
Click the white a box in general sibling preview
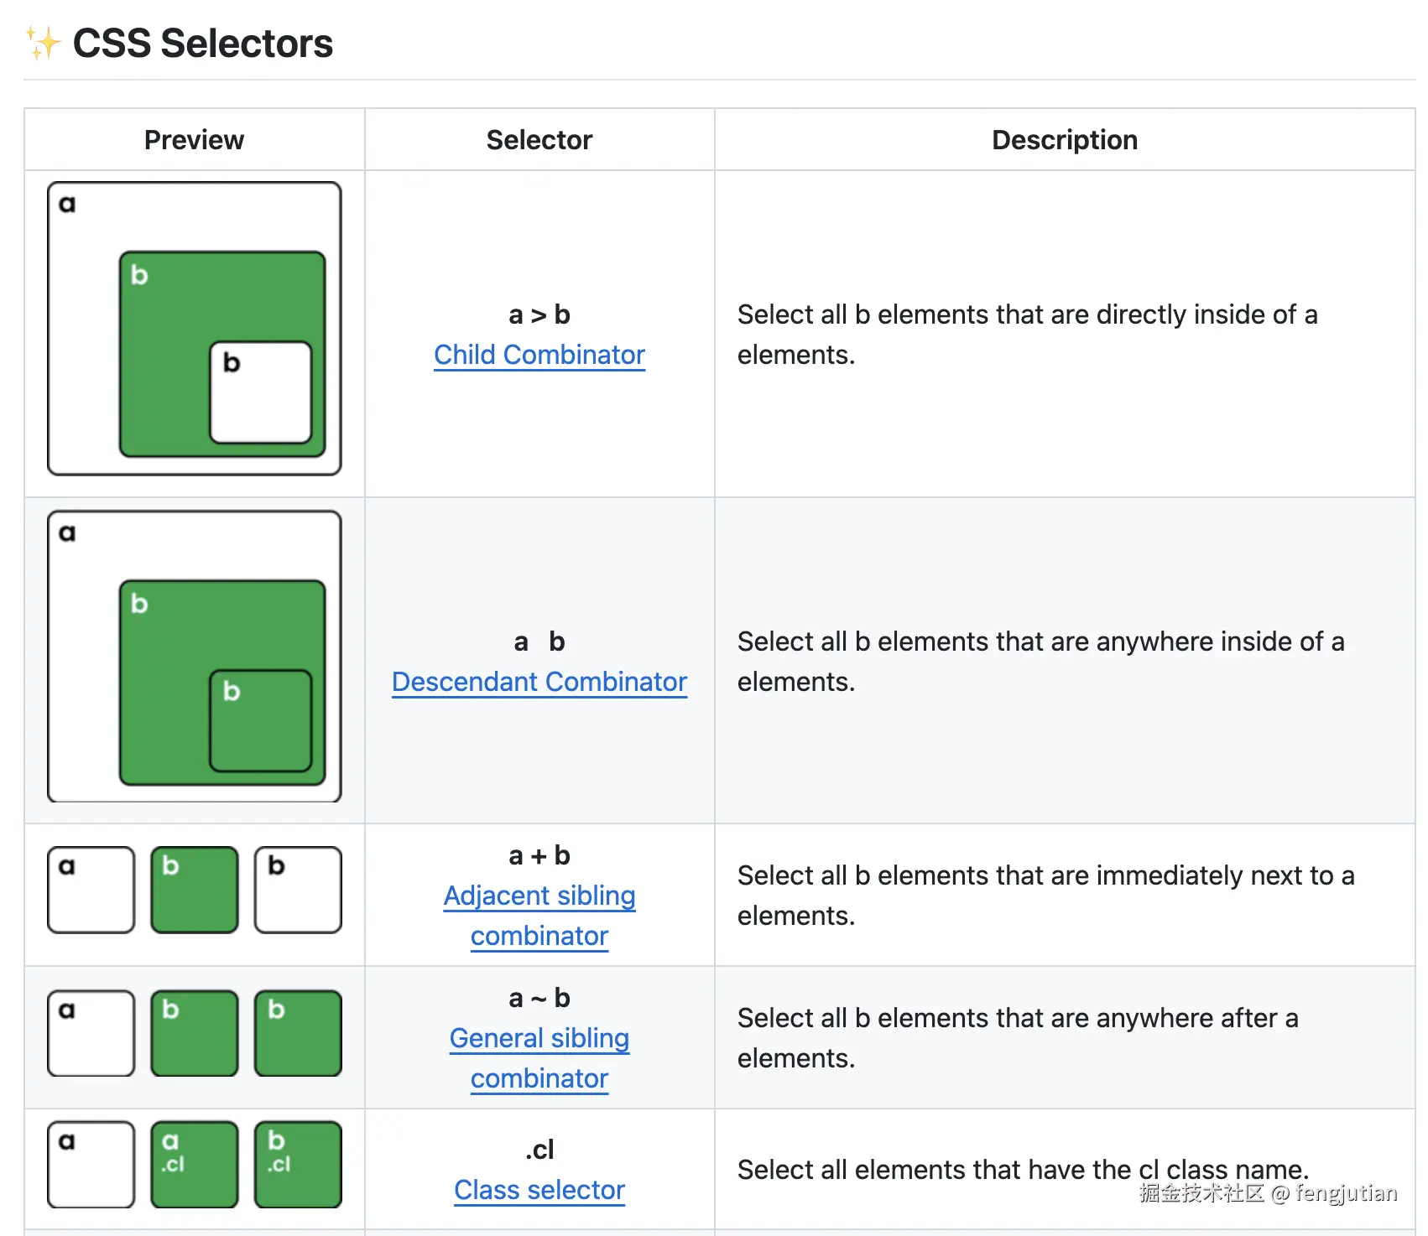point(91,1033)
